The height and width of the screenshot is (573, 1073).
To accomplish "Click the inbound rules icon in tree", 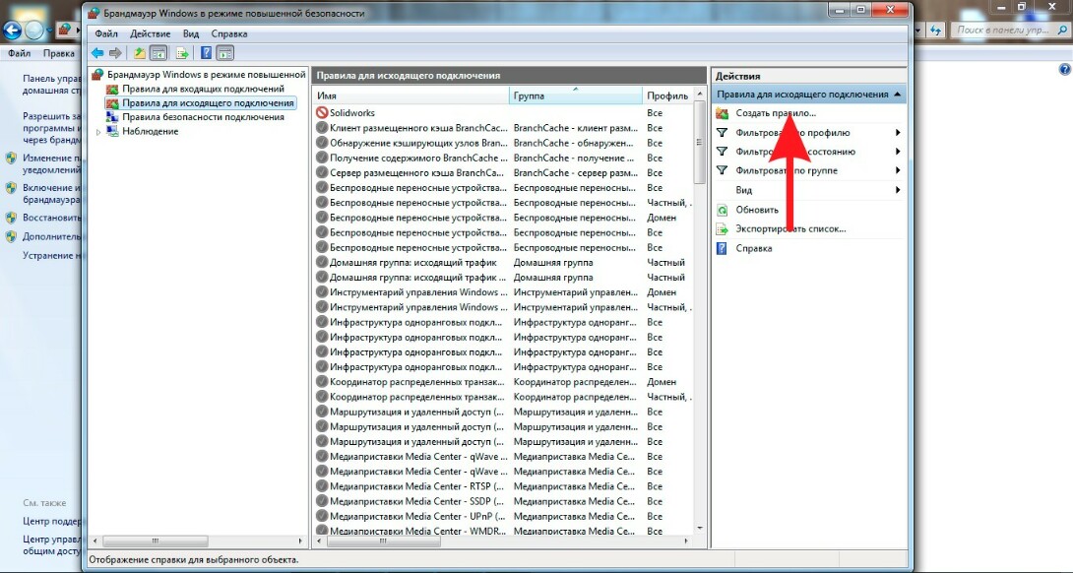I will point(112,89).
